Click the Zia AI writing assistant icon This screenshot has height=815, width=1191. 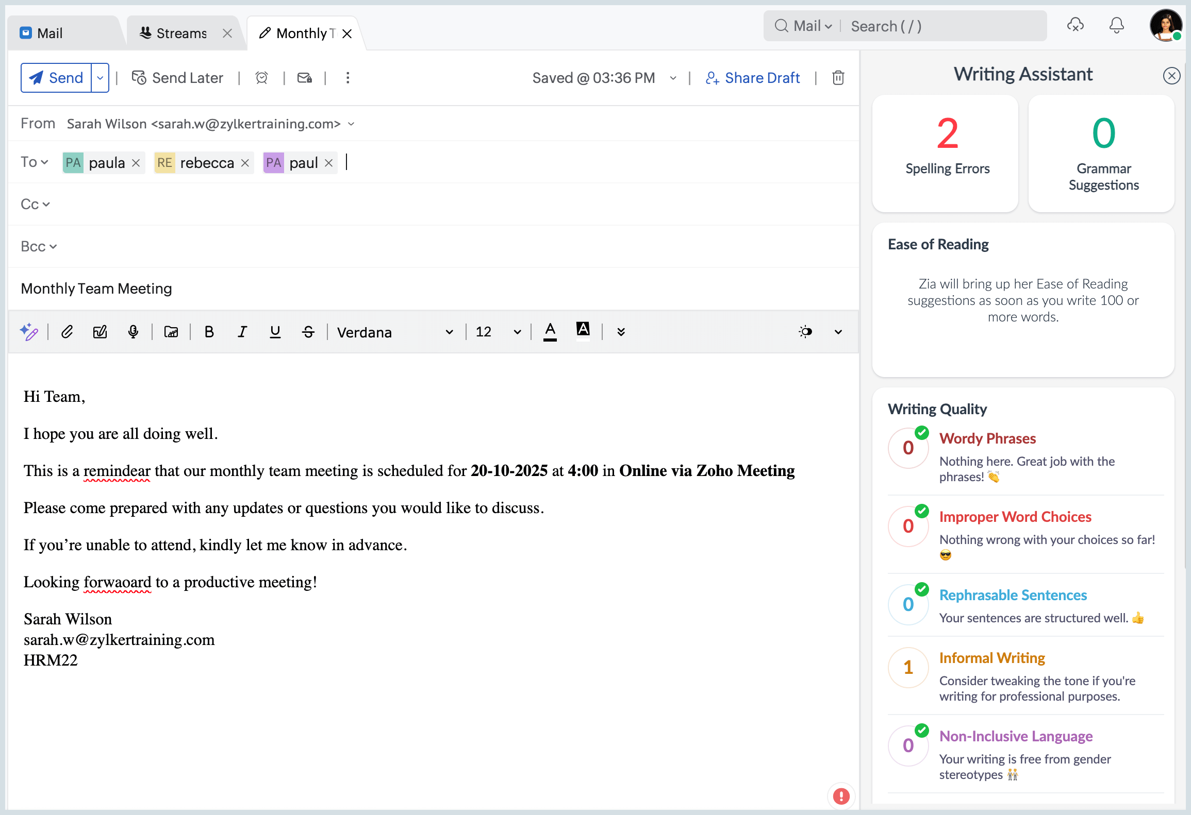29,332
